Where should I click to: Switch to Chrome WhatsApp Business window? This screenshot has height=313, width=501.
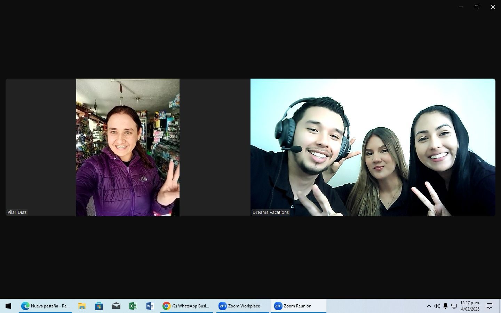[x=186, y=306]
